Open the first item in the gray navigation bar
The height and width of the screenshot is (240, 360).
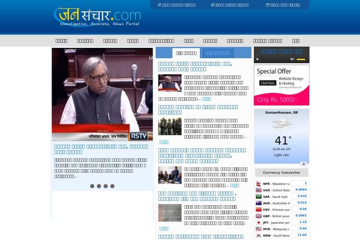(x=61, y=41)
